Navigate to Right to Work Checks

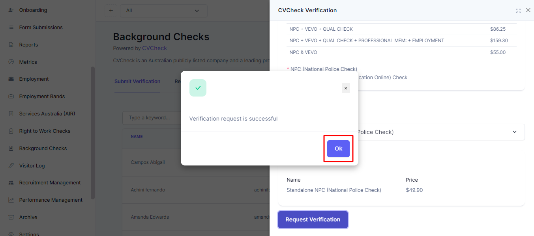(x=45, y=131)
